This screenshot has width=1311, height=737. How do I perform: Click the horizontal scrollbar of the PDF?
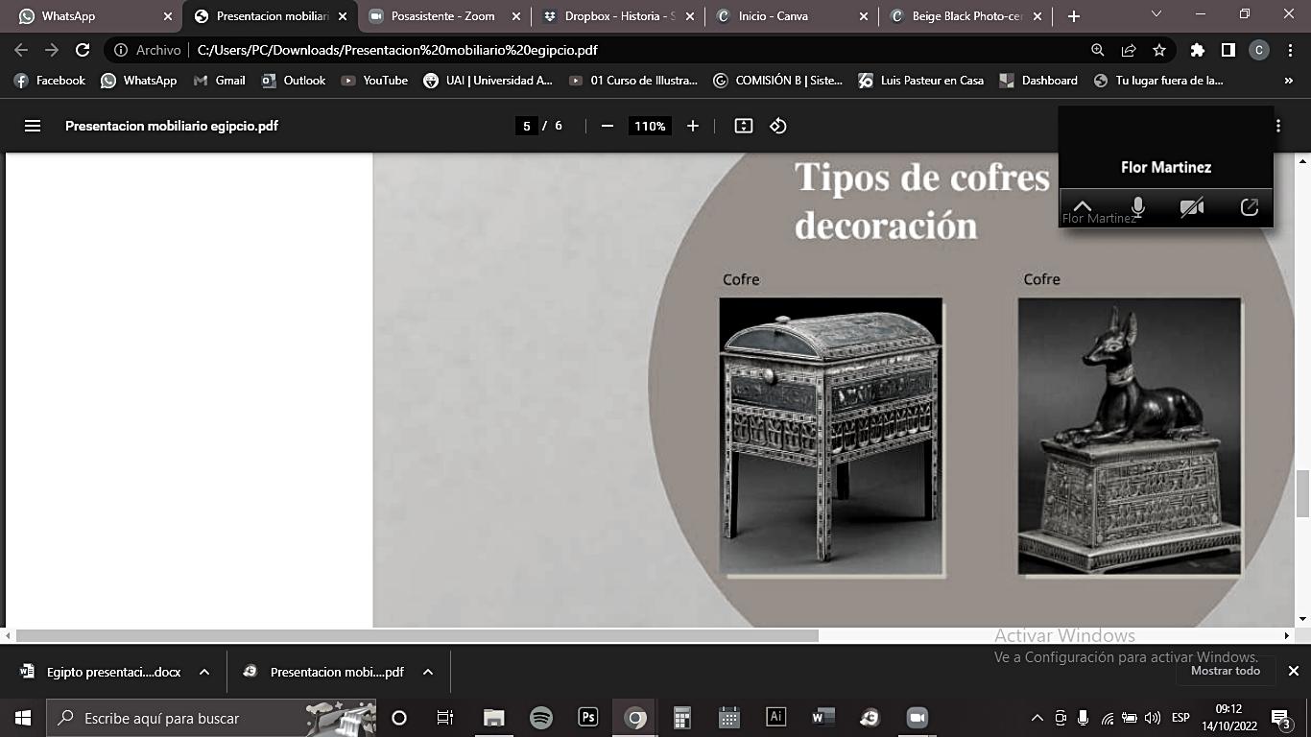pos(417,635)
